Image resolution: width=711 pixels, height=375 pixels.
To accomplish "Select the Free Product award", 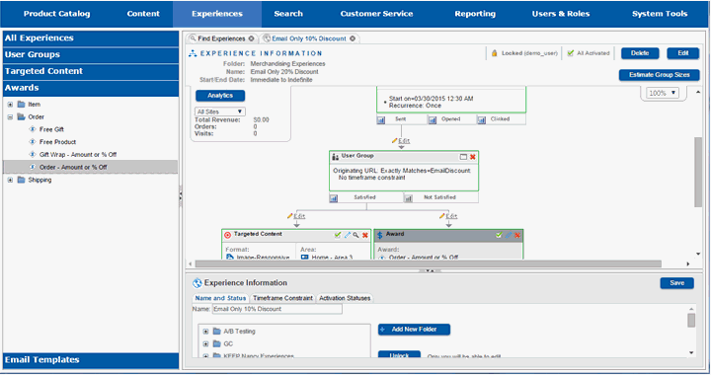I will coord(57,142).
